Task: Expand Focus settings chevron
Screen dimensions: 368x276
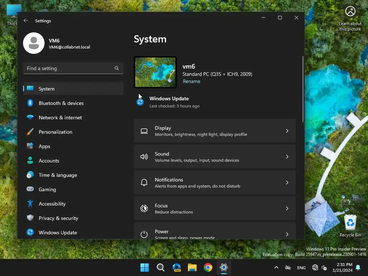Action: tap(287, 208)
